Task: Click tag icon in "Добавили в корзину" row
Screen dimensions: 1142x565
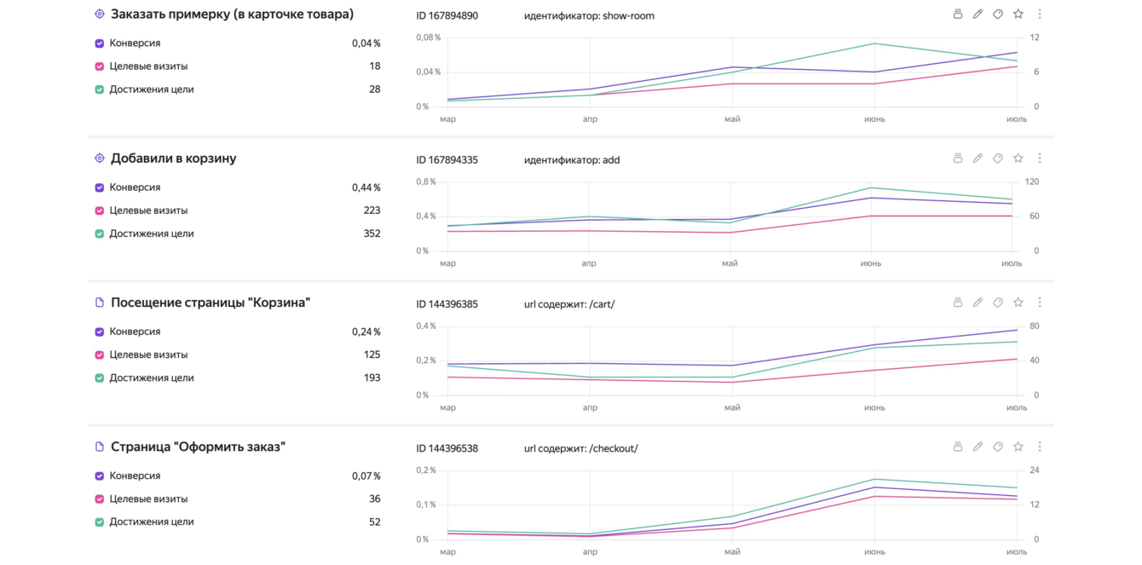Action: [998, 159]
